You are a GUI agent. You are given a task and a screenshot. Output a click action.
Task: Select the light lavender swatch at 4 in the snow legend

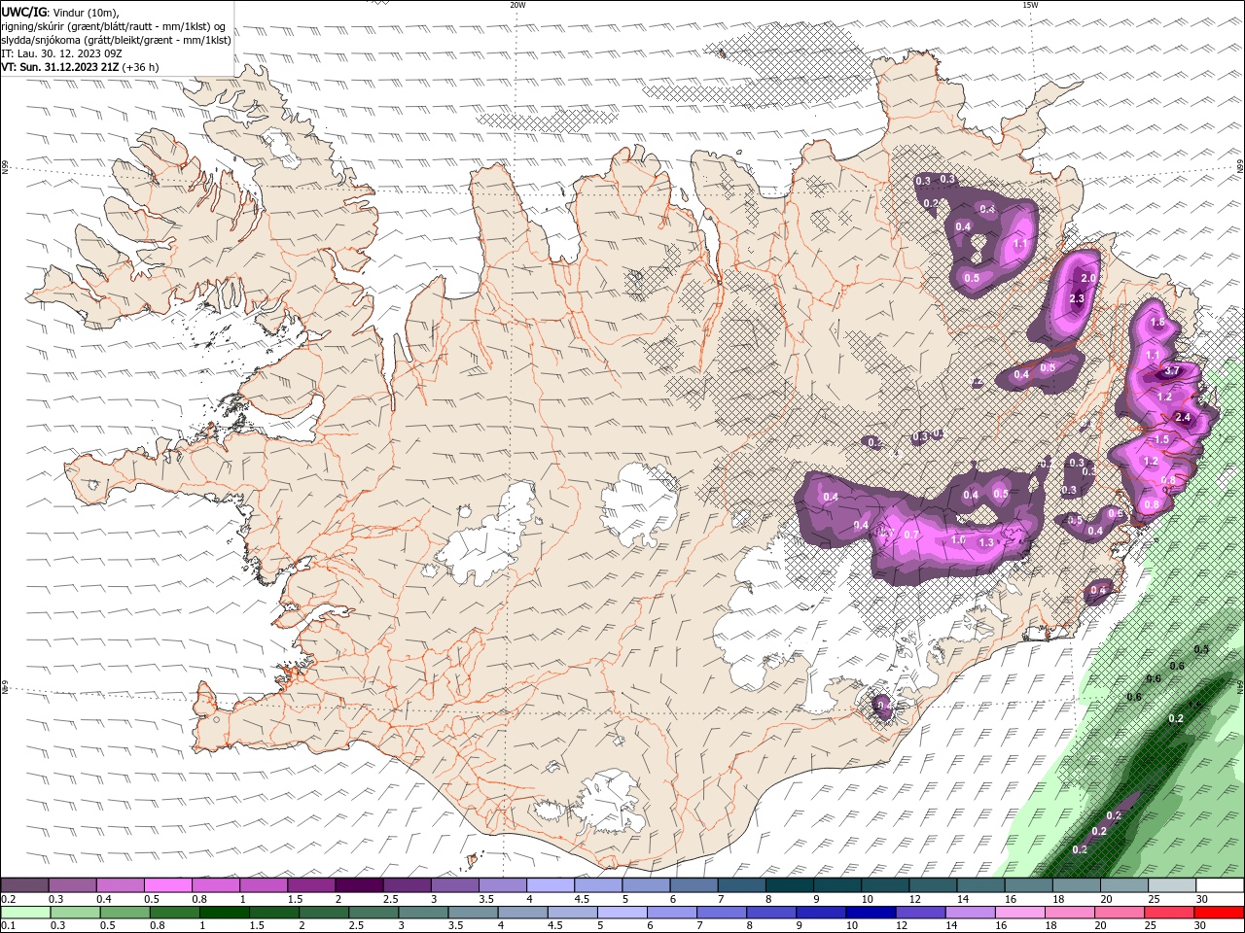(x=550, y=885)
